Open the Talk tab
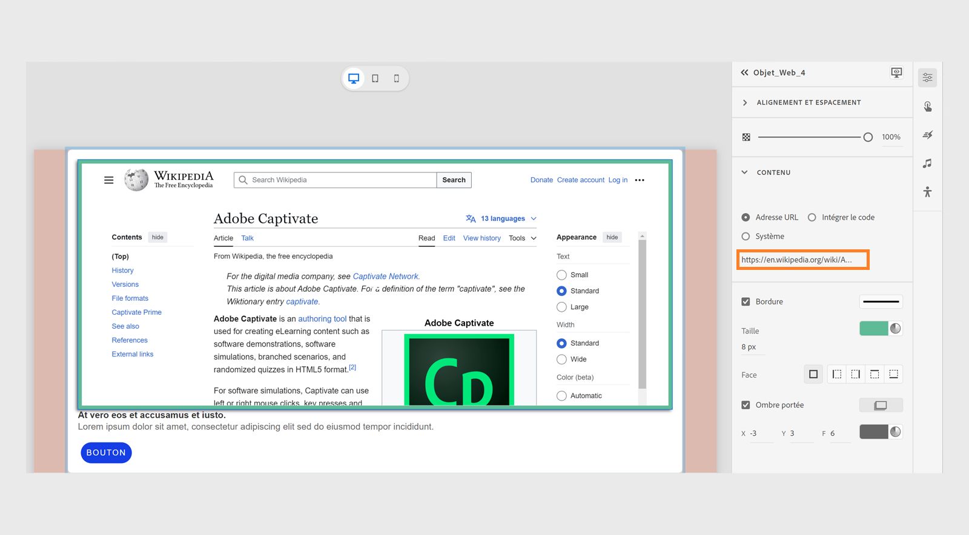969x535 pixels. point(248,238)
